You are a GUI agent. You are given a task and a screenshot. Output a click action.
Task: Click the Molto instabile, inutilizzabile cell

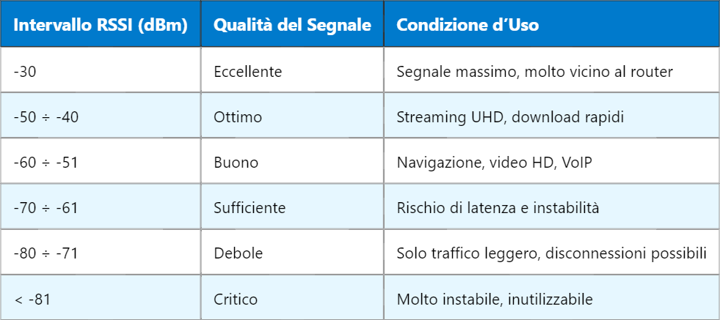[494, 299]
